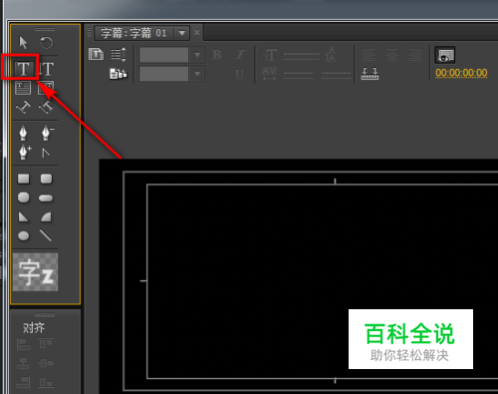
Task: Select the horizontal Type tool
Action: pos(23,69)
